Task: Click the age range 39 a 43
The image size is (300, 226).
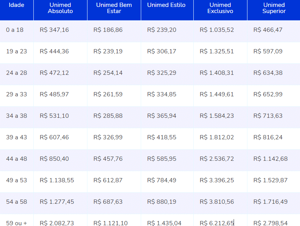Action: (x=16, y=137)
